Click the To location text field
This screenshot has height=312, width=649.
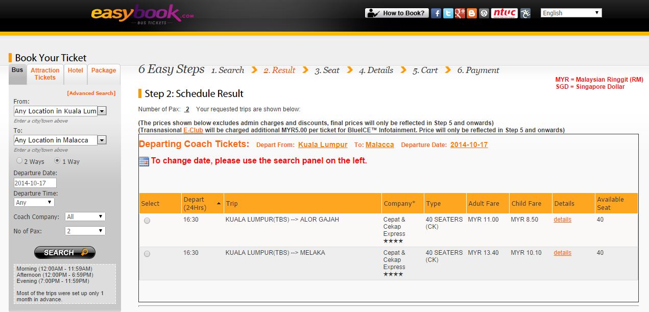pos(56,140)
